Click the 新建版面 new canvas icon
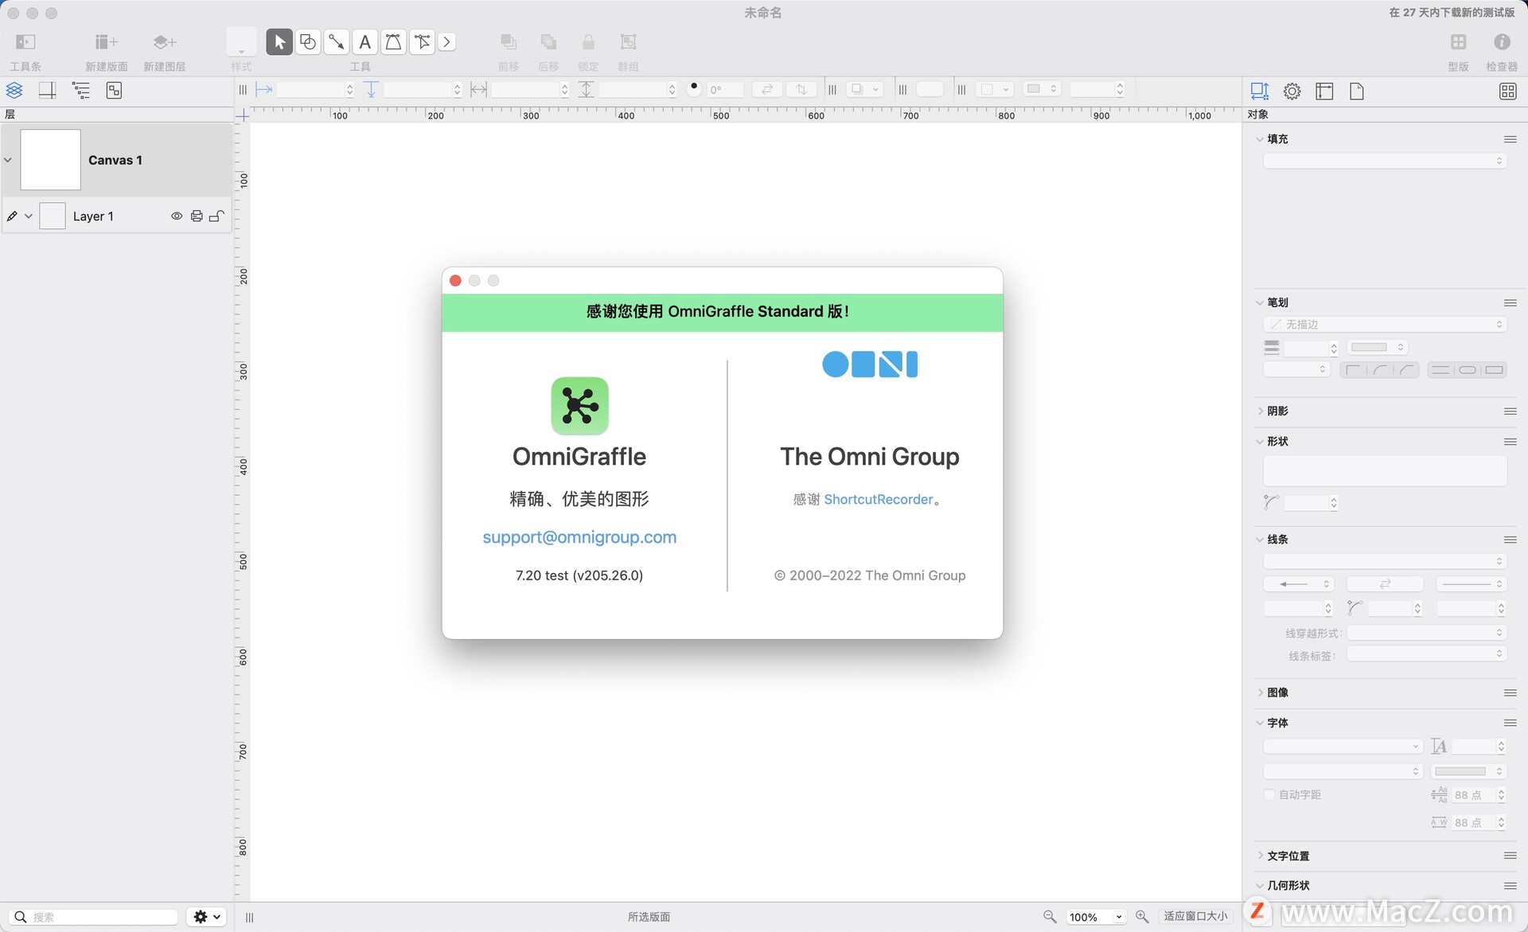The image size is (1528, 932). pos(106,42)
